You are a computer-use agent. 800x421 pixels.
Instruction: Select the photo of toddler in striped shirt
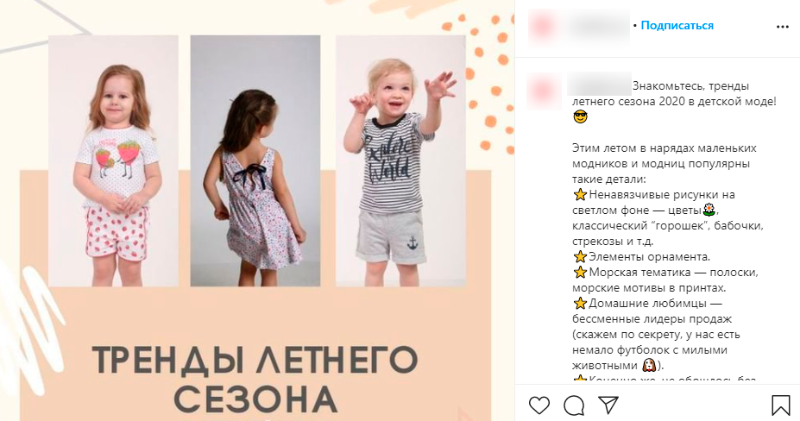pyautogui.click(x=400, y=160)
